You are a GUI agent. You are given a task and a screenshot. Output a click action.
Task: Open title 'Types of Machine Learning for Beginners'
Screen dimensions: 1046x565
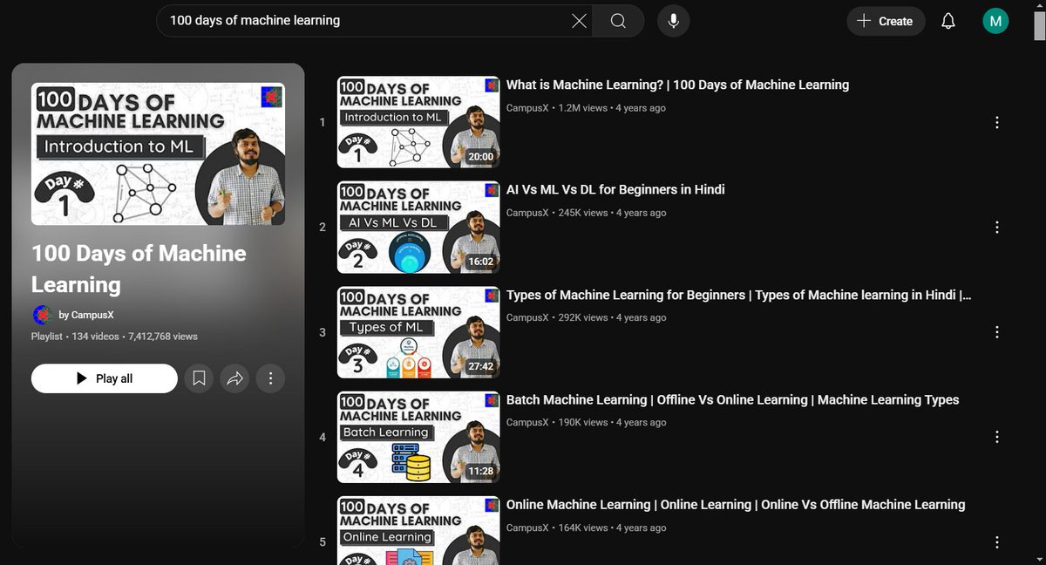point(739,295)
